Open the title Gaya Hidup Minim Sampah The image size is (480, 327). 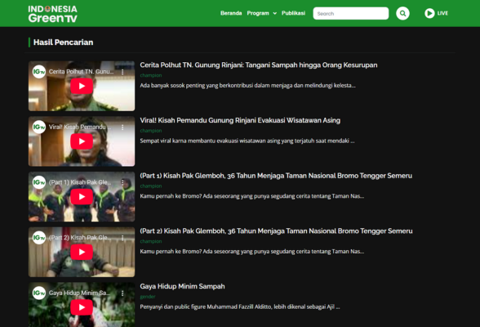coord(183,286)
